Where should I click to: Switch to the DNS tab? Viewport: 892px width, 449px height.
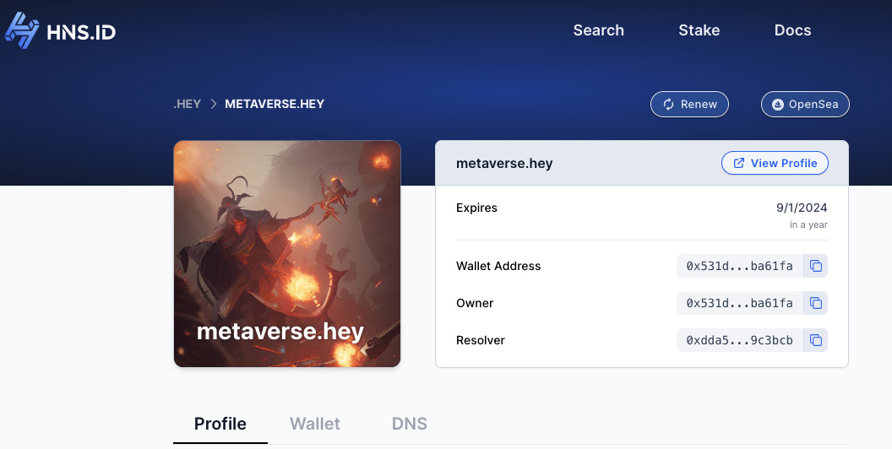coord(410,424)
